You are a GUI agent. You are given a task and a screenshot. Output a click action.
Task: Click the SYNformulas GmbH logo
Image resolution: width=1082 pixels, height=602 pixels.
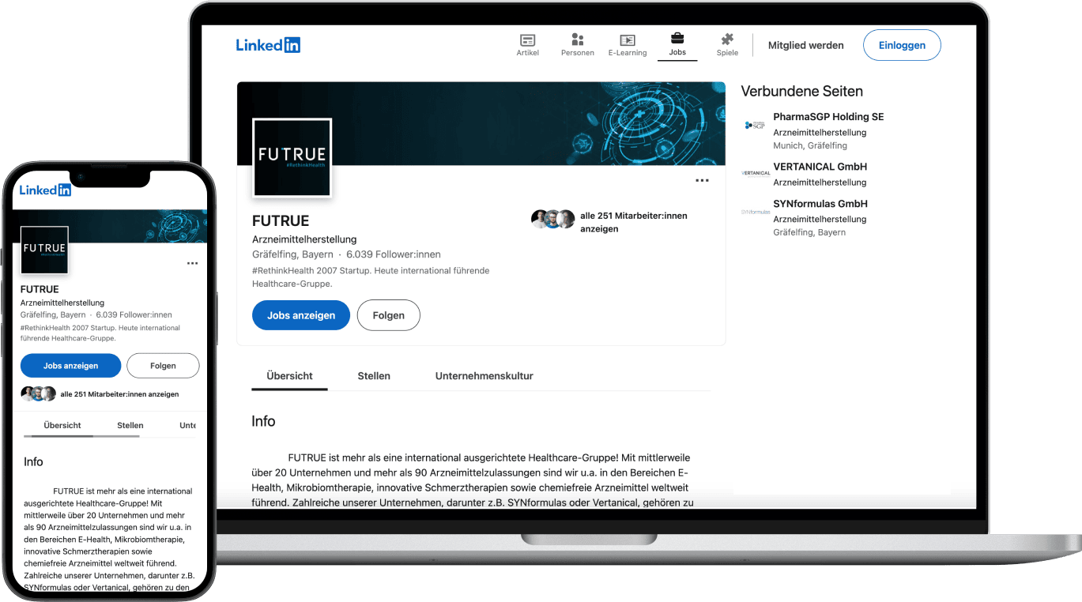[x=756, y=212]
